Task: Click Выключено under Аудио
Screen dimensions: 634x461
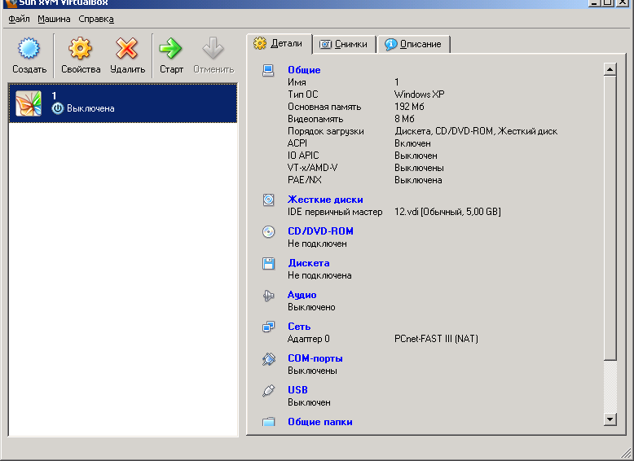Action: coord(311,307)
